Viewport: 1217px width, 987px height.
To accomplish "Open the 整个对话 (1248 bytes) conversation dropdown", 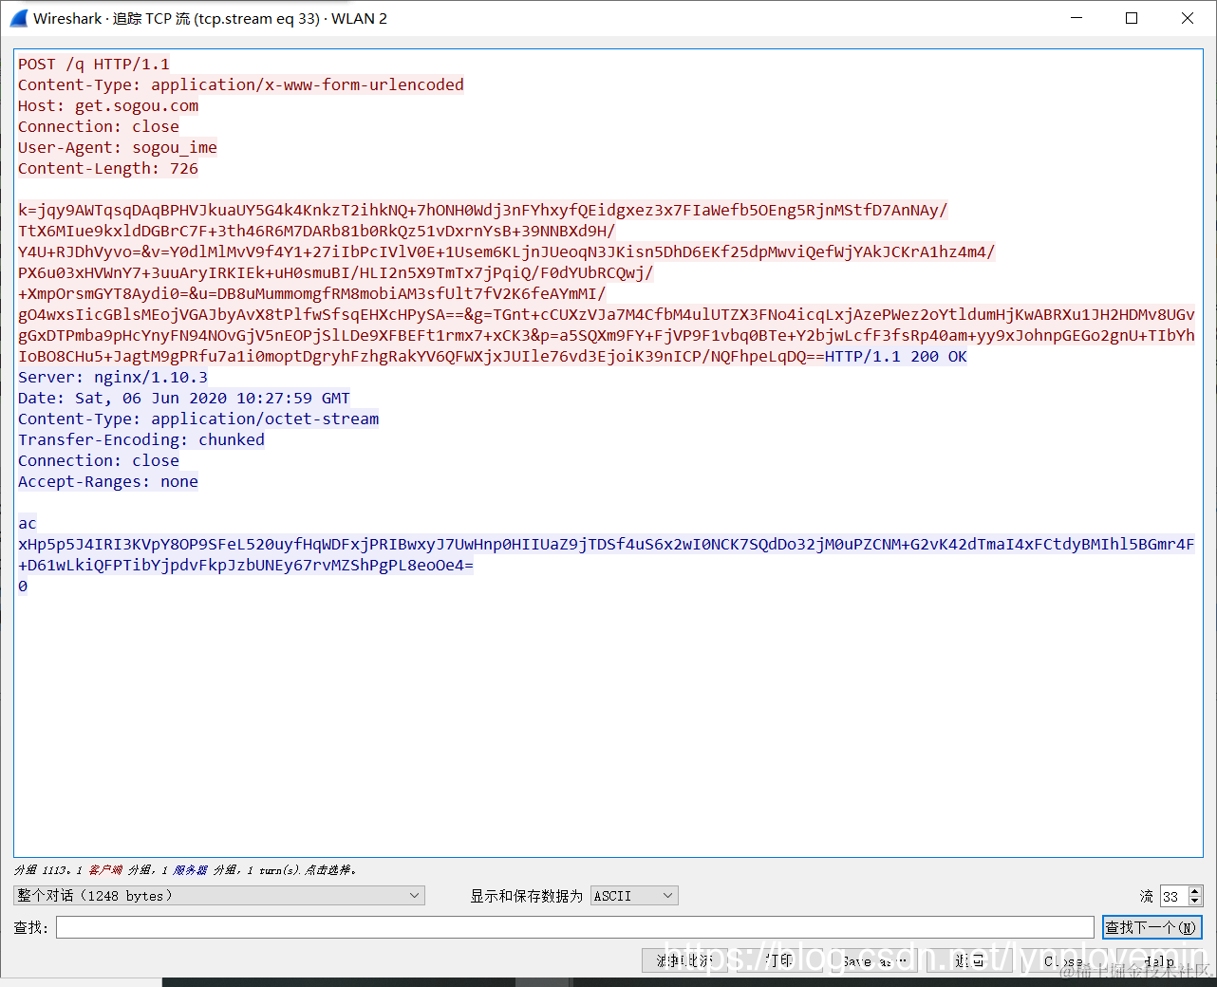I will (x=219, y=896).
